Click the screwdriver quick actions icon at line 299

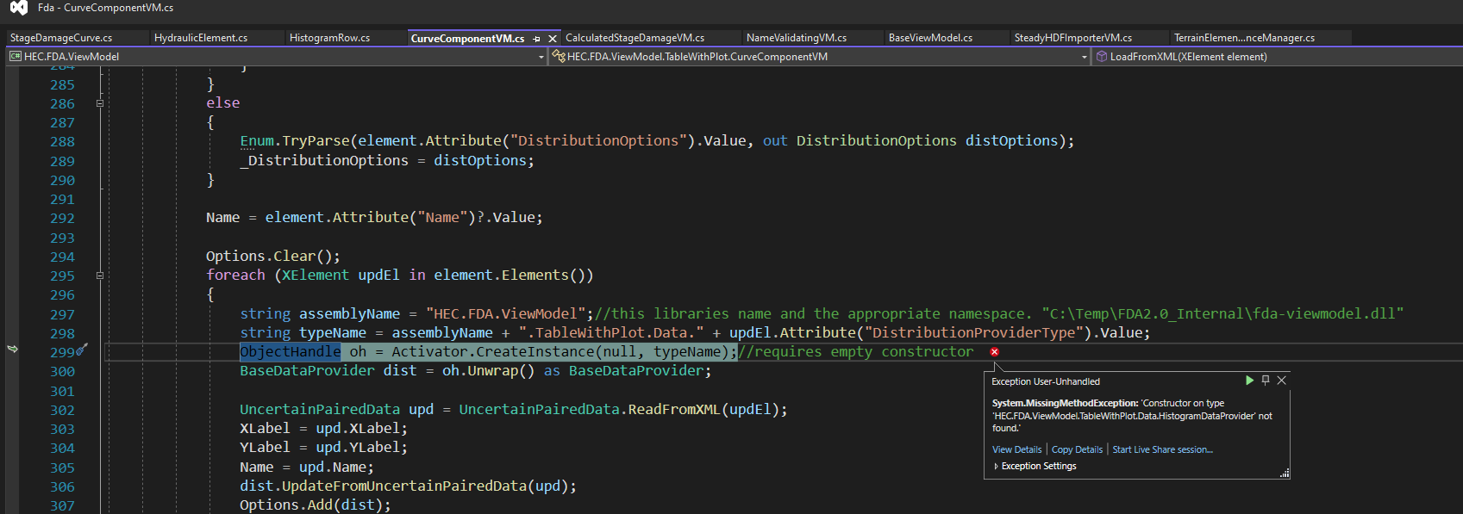tap(82, 350)
